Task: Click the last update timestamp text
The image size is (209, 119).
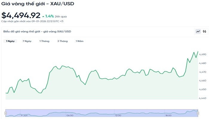Action: point(32,21)
